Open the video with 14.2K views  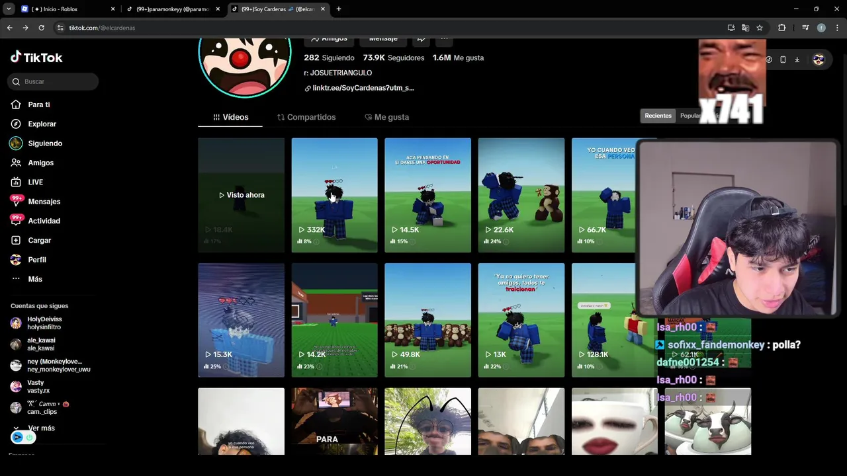(x=334, y=320)
